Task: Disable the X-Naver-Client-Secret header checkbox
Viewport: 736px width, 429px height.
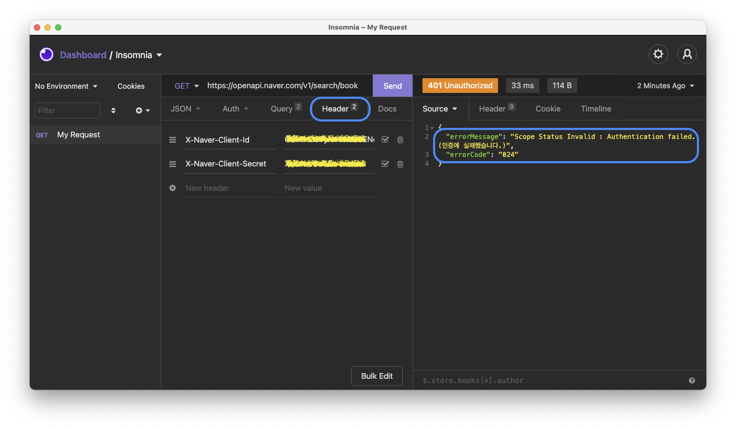Action: (385, 164)
